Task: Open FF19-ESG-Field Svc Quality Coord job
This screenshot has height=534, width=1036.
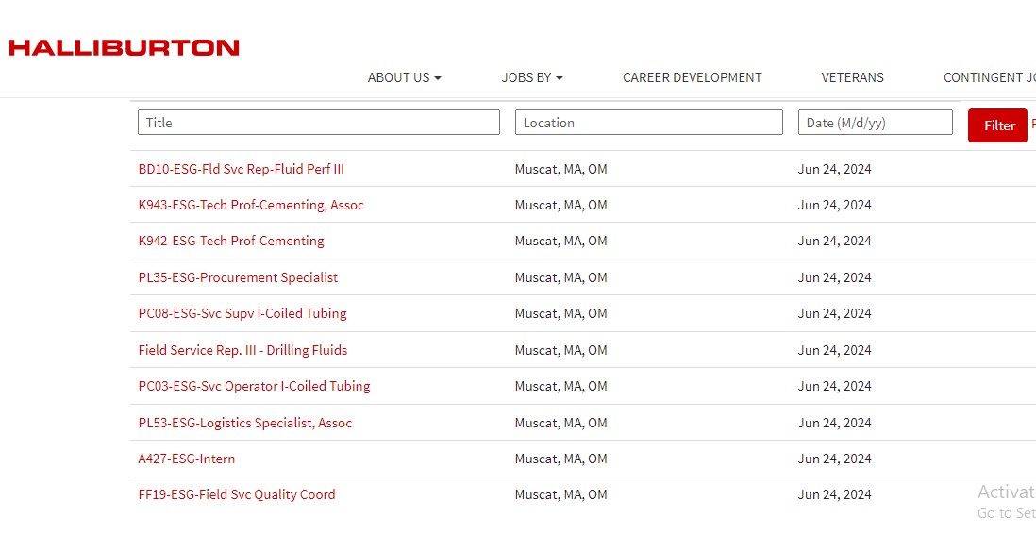Action: tap(237, 494)
